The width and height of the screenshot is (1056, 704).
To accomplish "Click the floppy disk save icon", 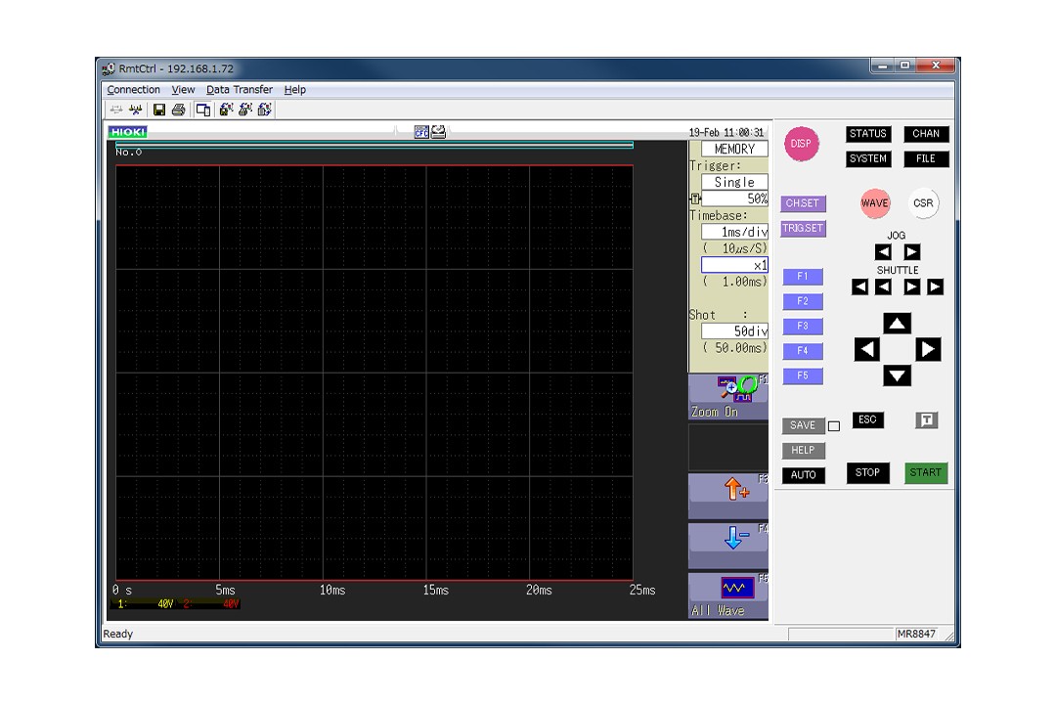I will pos(159,110).
